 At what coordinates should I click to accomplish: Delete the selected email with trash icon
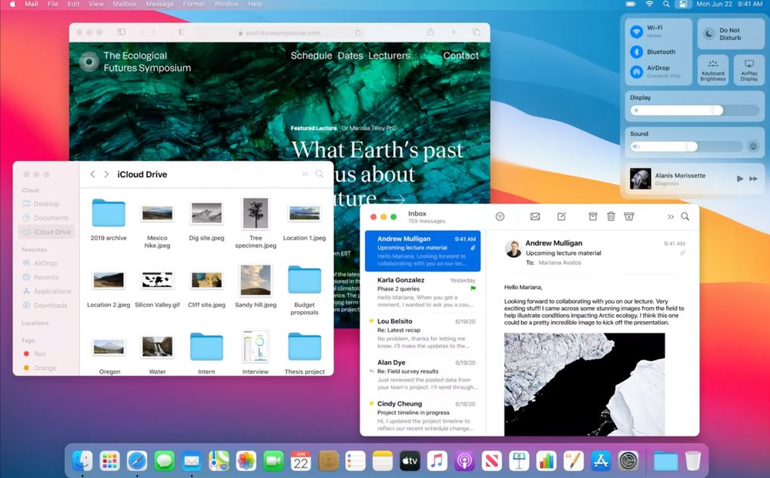tap(611, 216)
